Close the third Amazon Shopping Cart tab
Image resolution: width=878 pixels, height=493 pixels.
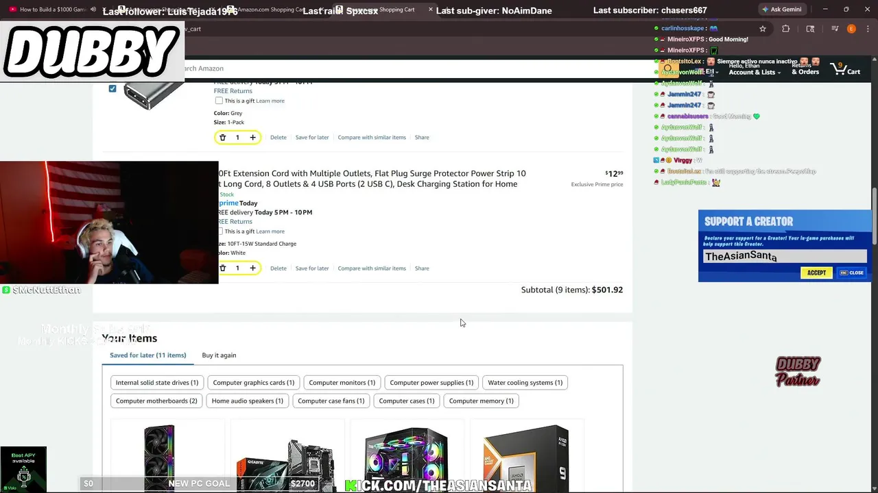431,10
